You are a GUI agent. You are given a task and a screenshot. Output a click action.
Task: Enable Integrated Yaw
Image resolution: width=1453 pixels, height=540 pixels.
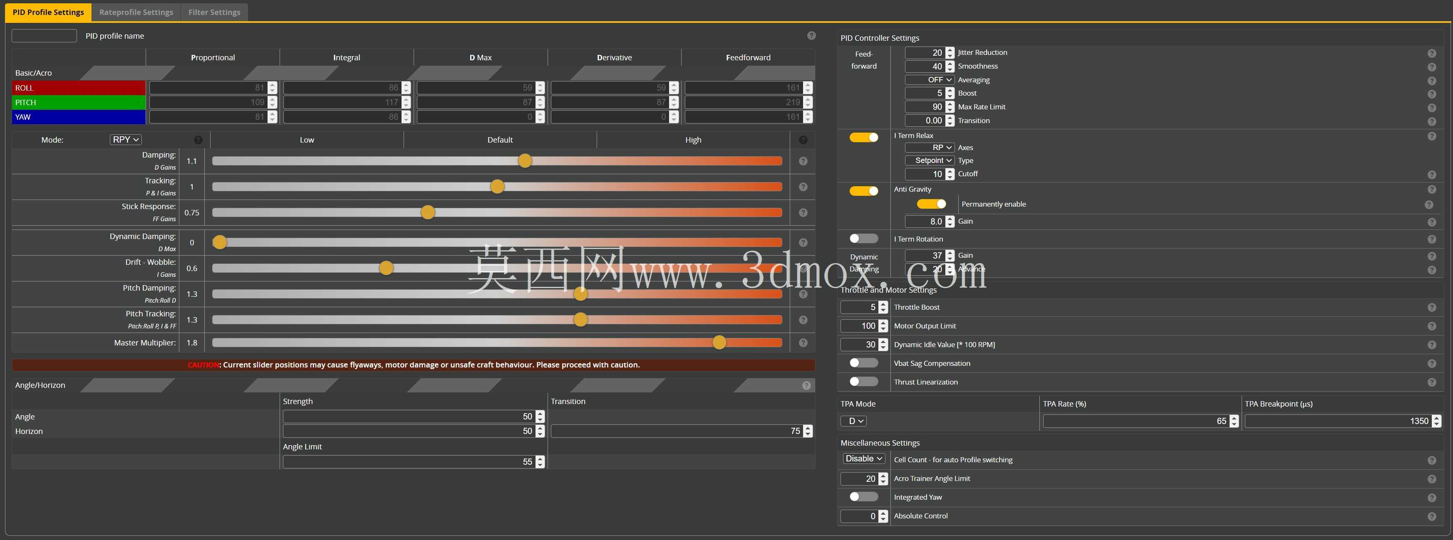click(x=863, y=497)
